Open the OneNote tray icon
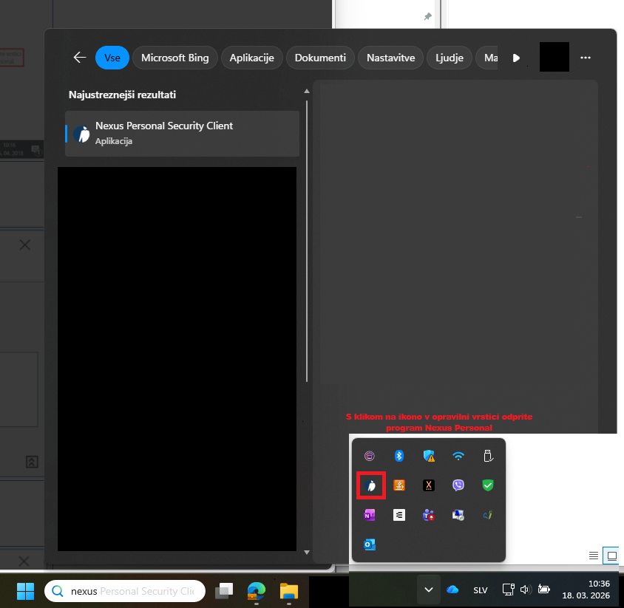Screen dimensions: 624x608 point(370,515)
